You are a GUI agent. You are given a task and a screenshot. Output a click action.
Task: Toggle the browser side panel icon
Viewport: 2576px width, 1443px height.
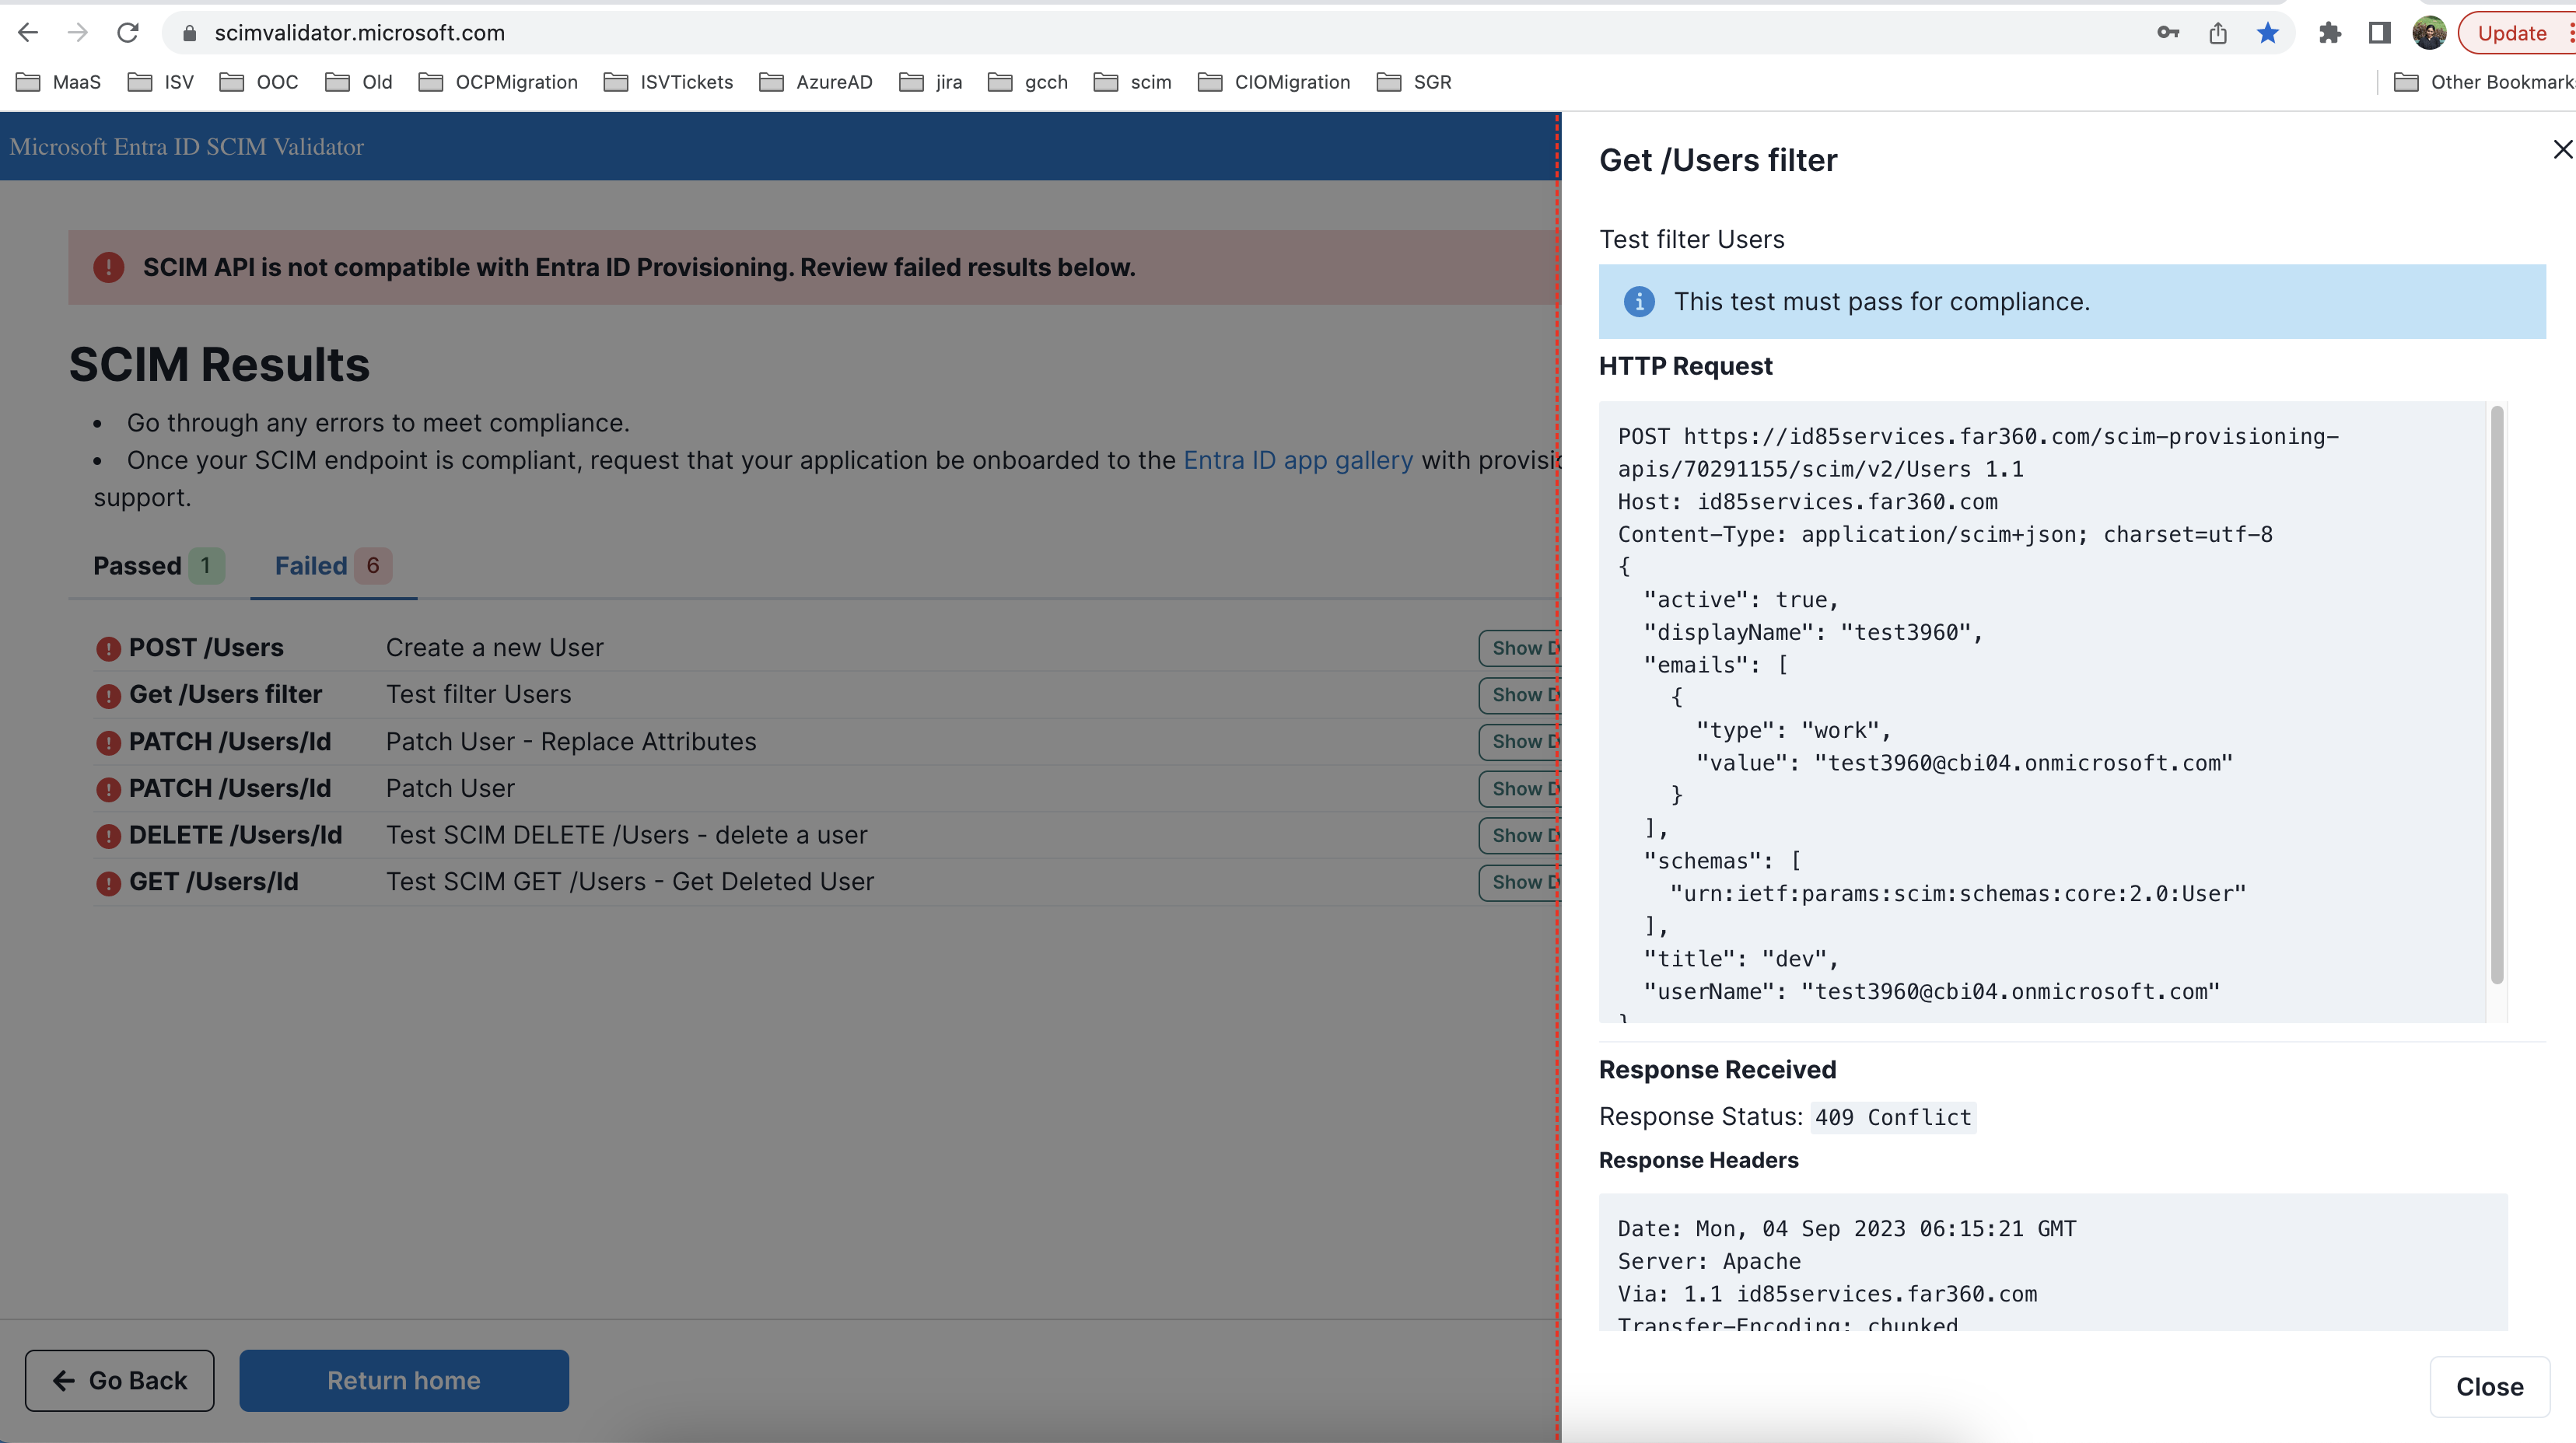click(2379, 33)
